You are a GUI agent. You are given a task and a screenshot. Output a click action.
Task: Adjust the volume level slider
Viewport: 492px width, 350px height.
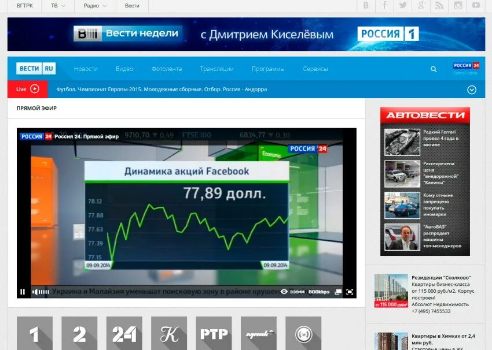pyautogui.click(x=43, y=292)
